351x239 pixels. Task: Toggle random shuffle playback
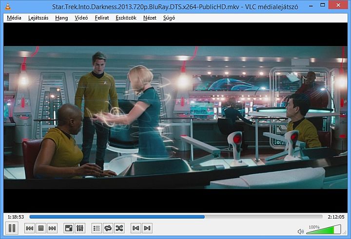tap(119, 228)
